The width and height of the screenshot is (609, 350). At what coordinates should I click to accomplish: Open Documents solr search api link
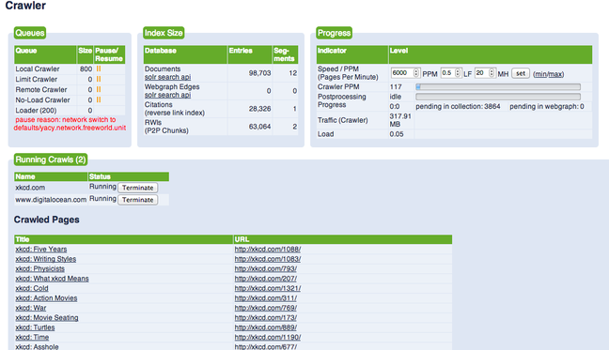[x=168, y=77]
